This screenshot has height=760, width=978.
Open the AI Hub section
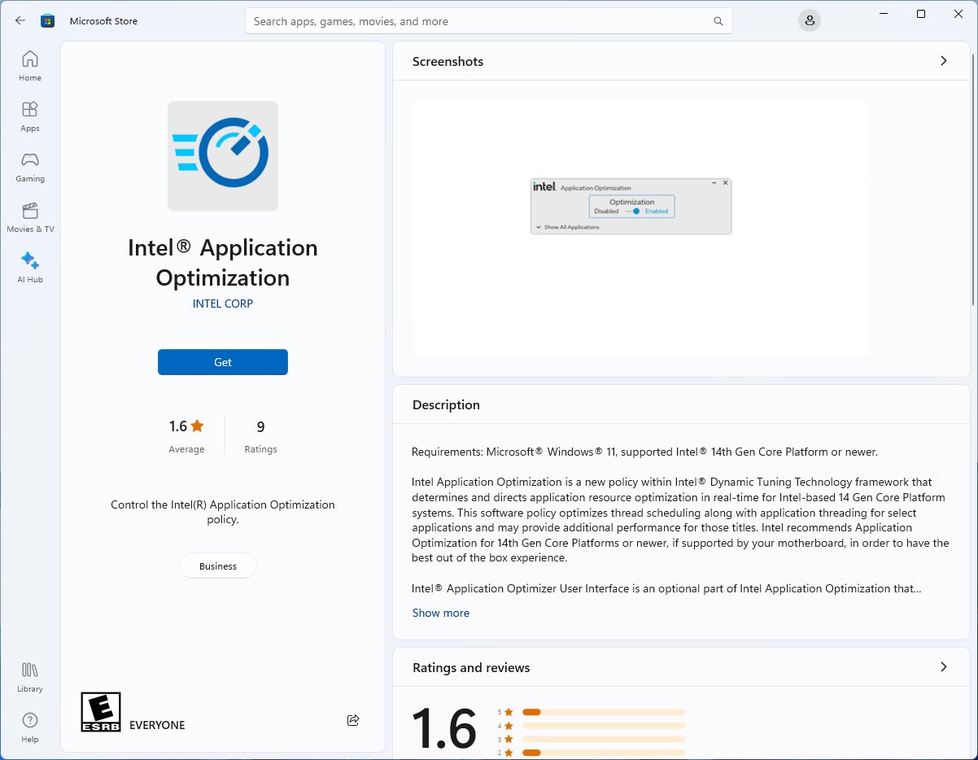point(29,267)
